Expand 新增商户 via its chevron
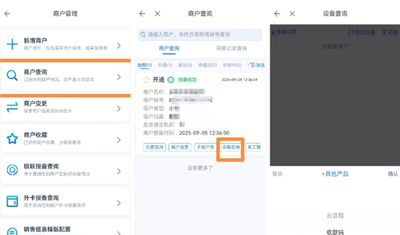The width and height of the screenshot is (400, 235). tap(119, 46)
